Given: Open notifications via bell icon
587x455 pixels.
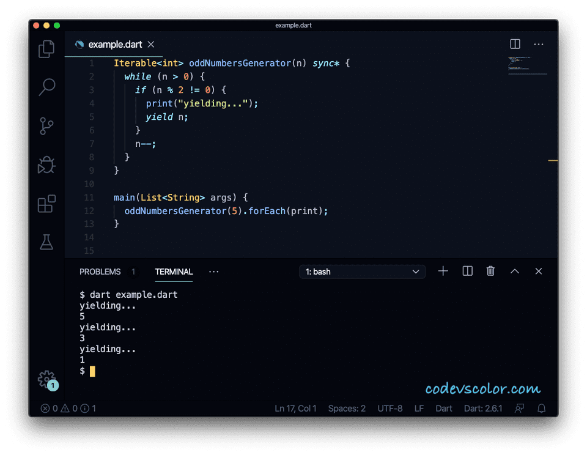Looking at the screenshot, I should click(541, 409).
